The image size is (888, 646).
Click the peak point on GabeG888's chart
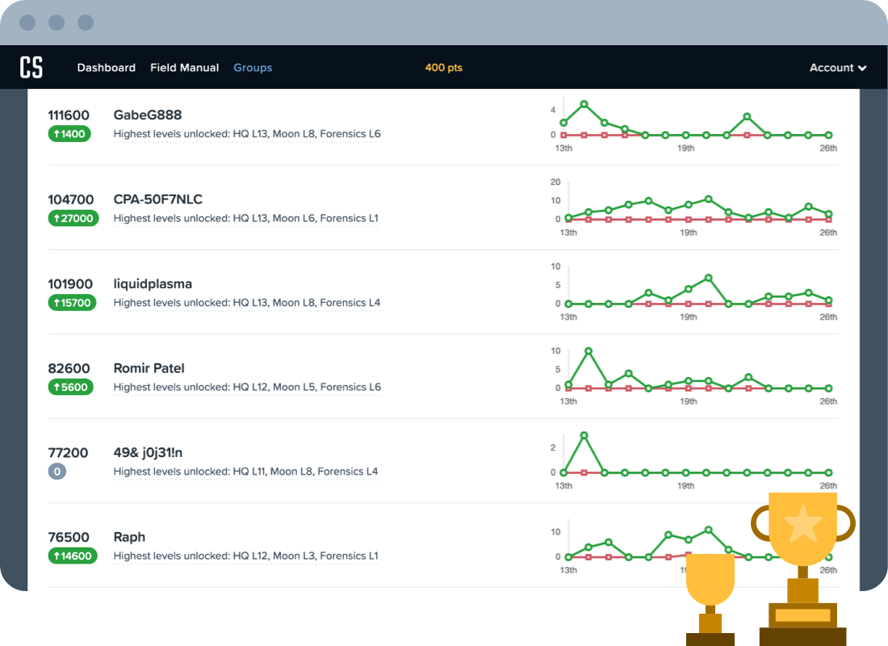pyautogui.click(x=584, y=103)
